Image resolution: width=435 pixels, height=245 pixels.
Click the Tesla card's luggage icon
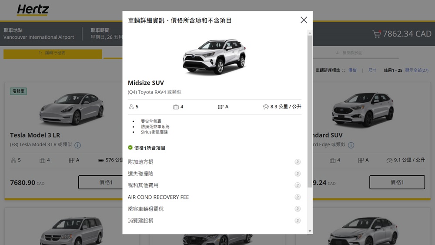42,160
